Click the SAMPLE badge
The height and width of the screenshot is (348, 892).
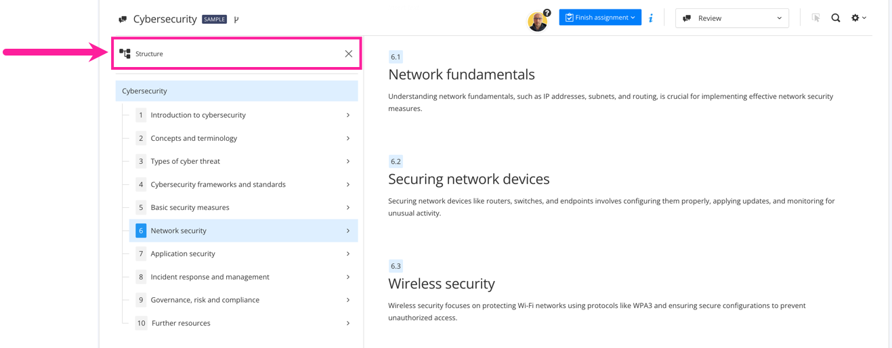[x=214, y=20]
